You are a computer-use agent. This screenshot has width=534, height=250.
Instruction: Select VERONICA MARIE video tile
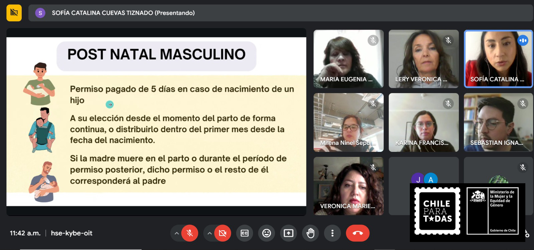(x=348, y=186)
